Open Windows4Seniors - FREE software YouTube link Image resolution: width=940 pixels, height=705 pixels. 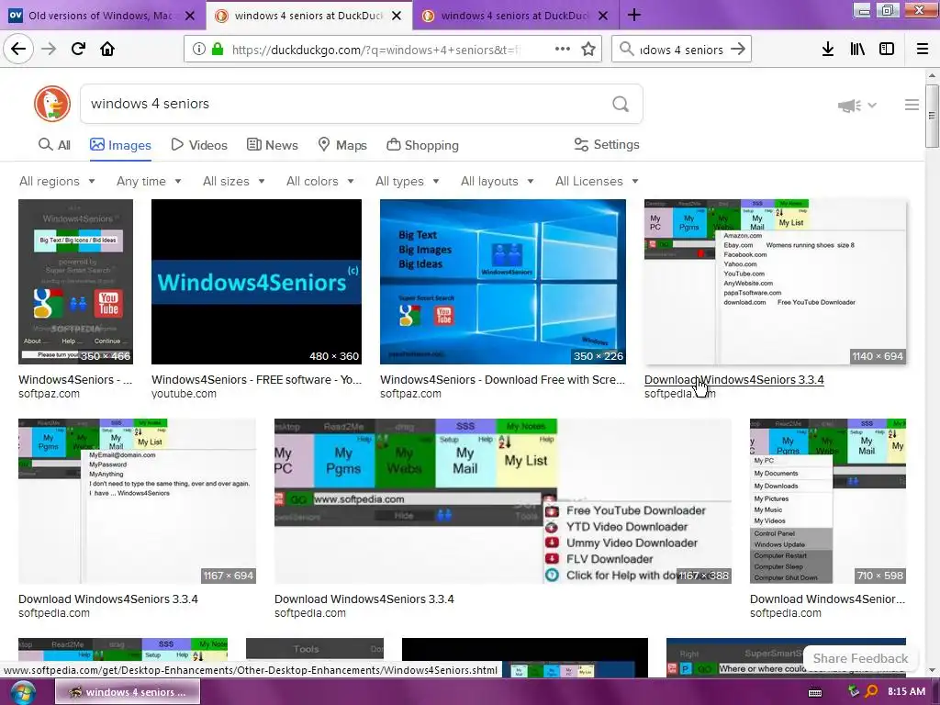coord(257,380)
